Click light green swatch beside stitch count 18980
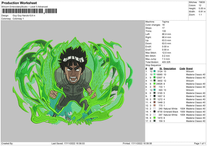Image resolution: width=207 pixels, height=146 pixels. pos(155,74)
